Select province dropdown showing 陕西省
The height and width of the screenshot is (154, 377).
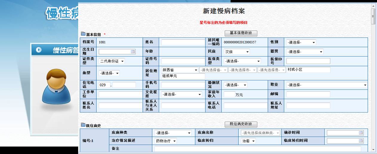pos(180,70)
